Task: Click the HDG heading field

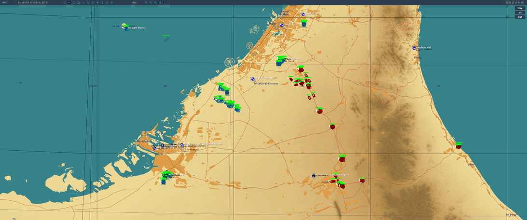Action: point(134,2)
